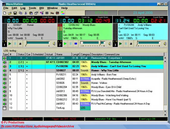Screen dimensions: 170x129
Task: Click the deck 2 number indicator
Action: tap(60, 45)
